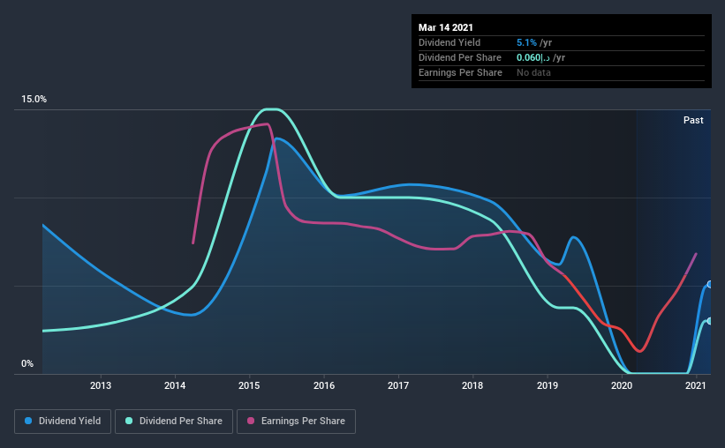The image size is (725, 448).
Task: Toggle the Dividend Per Share legend button
Action: [174, 422]
